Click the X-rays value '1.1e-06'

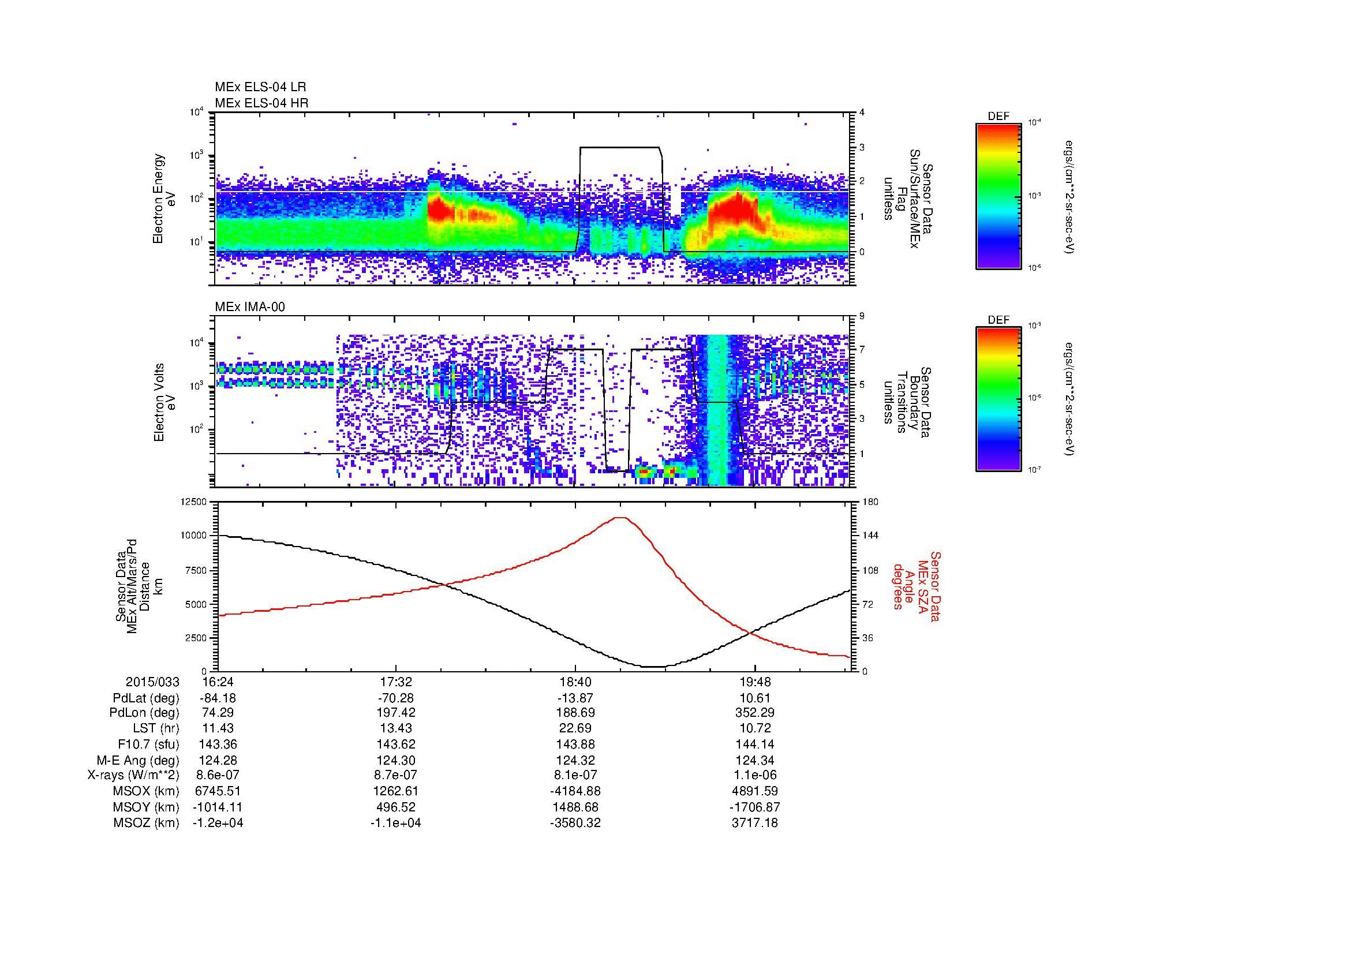pos(754,775)
